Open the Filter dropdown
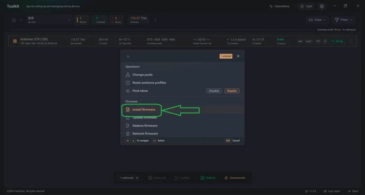 point(343,20)
